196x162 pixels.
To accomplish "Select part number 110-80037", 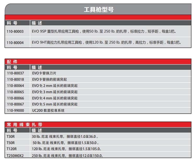I will [x=15, y=73].
